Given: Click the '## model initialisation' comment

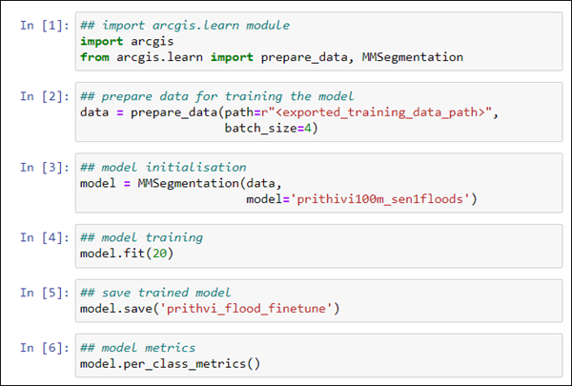Looking at the screenshot, I should click(163, 168).
